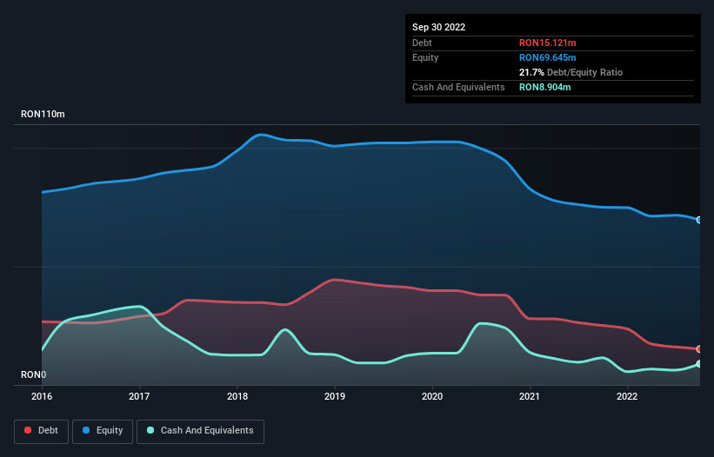Click the teal Cash endpoint marker

point(699,364)
